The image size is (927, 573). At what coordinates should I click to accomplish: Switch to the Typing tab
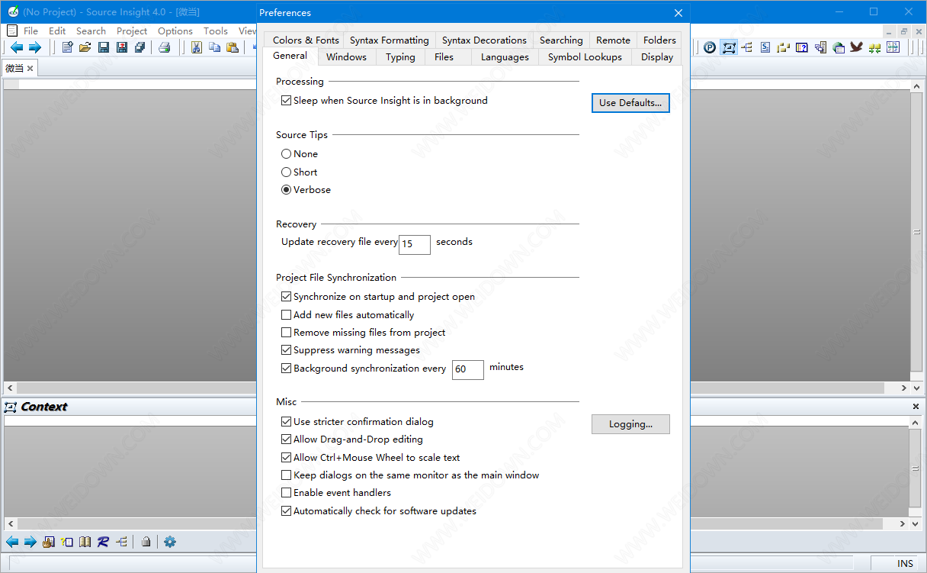[x=400, y=57]
